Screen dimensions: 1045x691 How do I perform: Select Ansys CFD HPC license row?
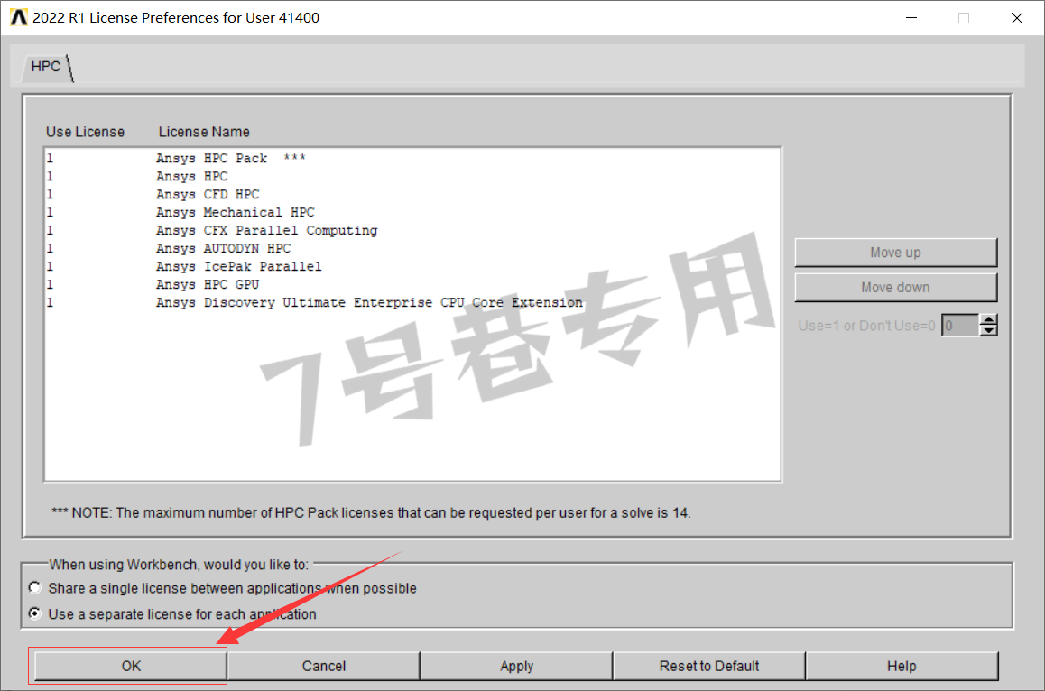412,194
